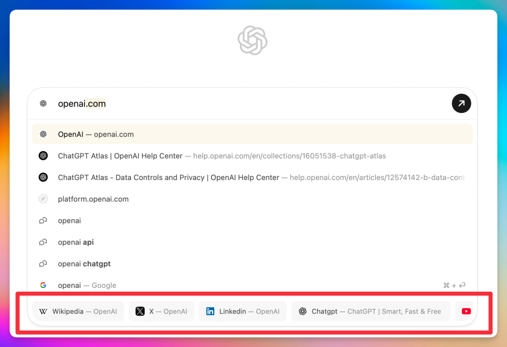
Task: Click the black X icon in the X — OpenAI chip
Action: [139, 311]
